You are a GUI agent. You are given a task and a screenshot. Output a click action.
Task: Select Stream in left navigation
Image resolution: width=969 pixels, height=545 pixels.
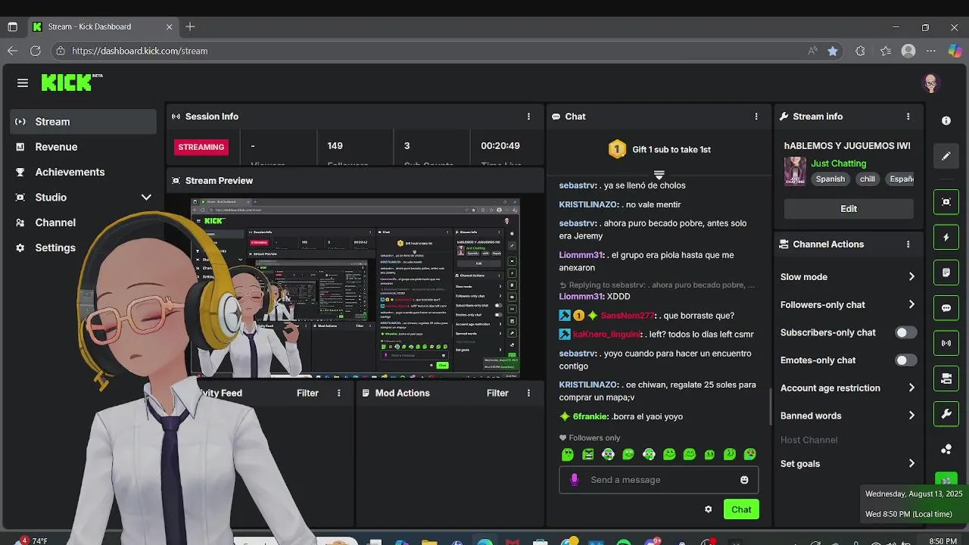click(83, 122)
